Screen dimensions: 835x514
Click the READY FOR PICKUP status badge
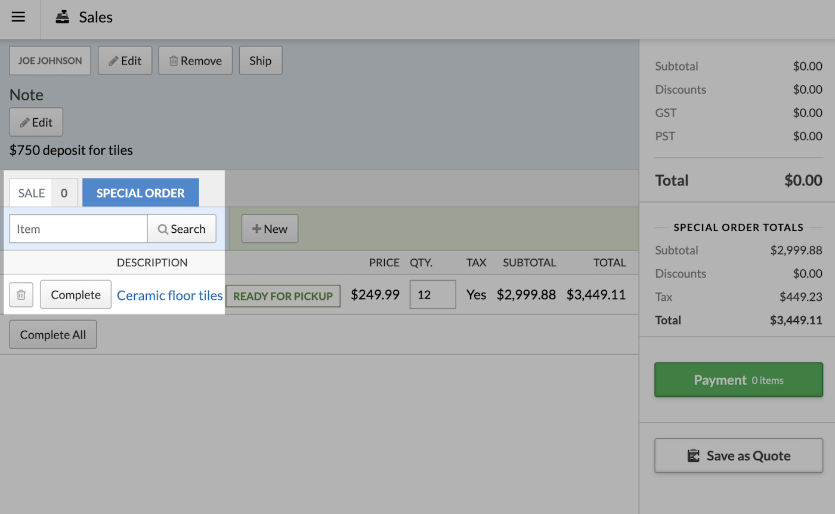coord(283,296)
